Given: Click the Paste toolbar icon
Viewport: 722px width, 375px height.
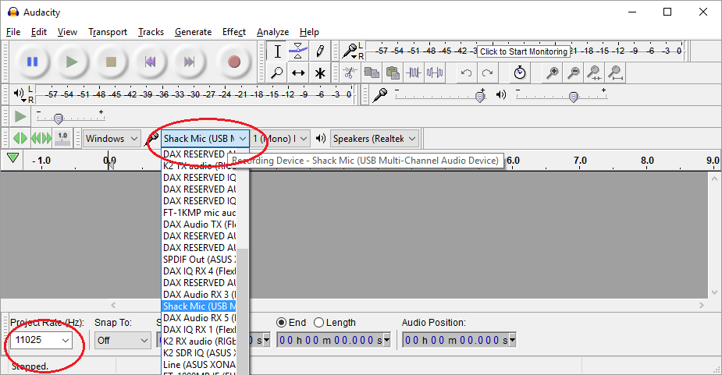Looking at the screenshot, I should (x=393, y=73).
